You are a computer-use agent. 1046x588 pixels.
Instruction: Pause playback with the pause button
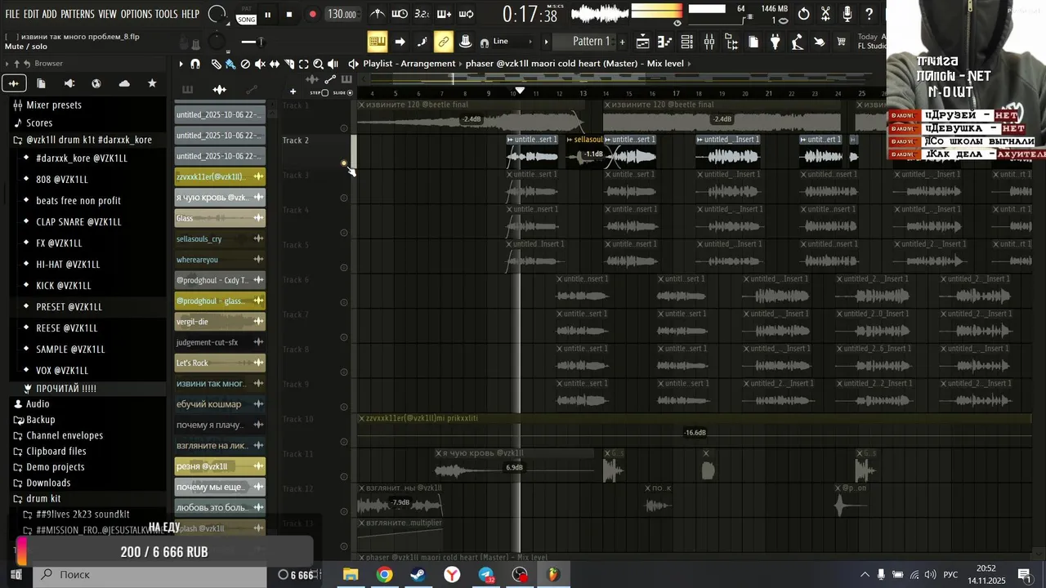[267, 15]
